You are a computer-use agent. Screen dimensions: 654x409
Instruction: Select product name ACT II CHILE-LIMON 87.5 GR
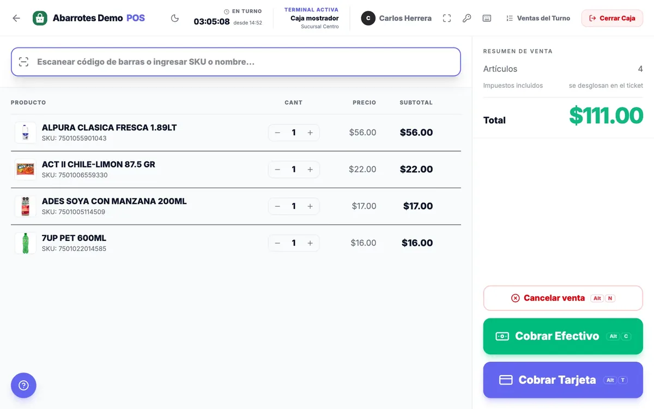[99, 165]
